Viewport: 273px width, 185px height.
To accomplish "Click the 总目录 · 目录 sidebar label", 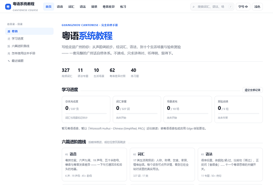I will click(15, 24).
